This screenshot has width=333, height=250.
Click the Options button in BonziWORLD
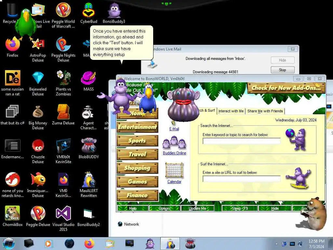tap(165, 208)
